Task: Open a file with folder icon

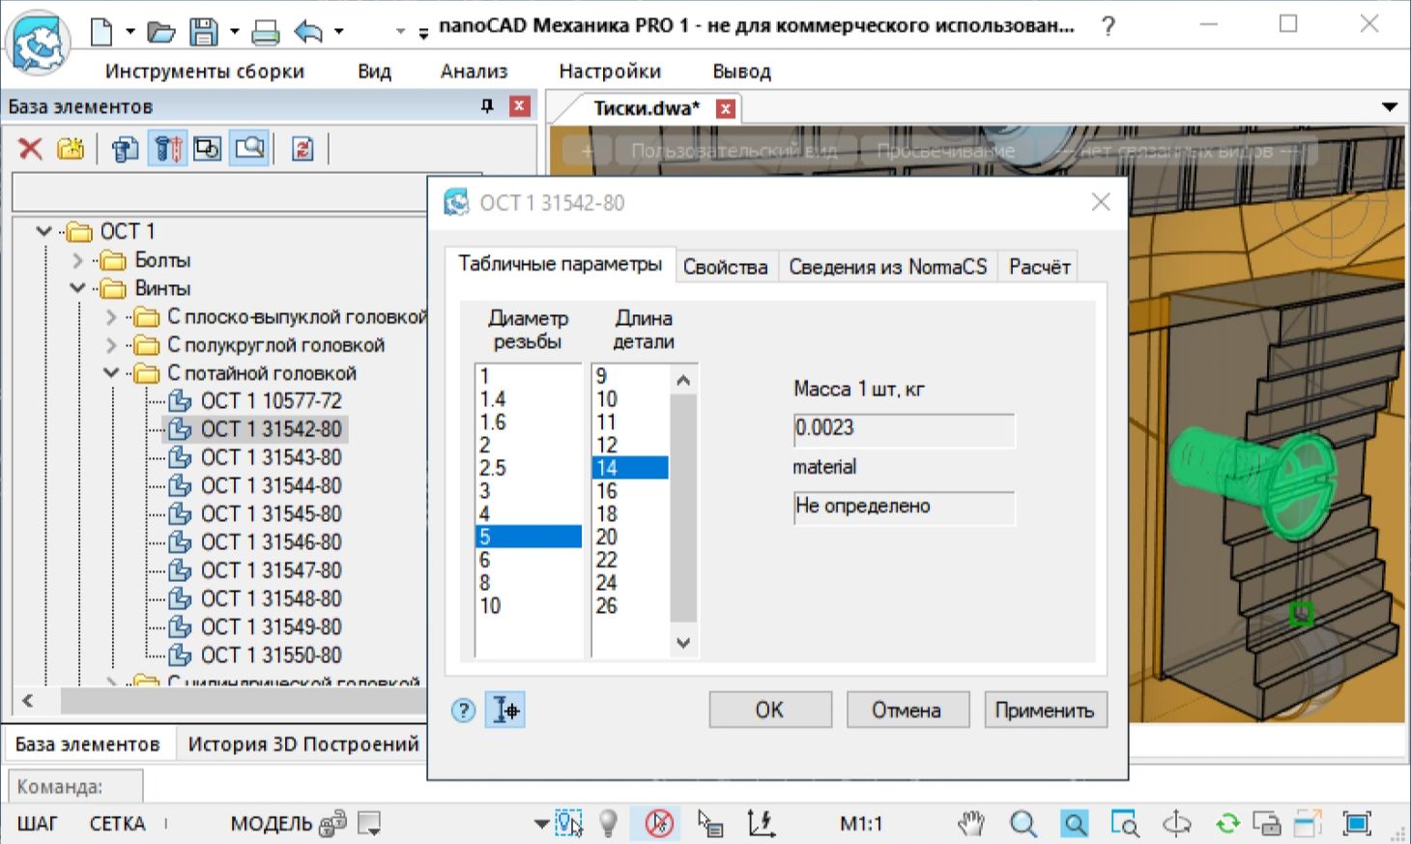Action: [160, 33]
